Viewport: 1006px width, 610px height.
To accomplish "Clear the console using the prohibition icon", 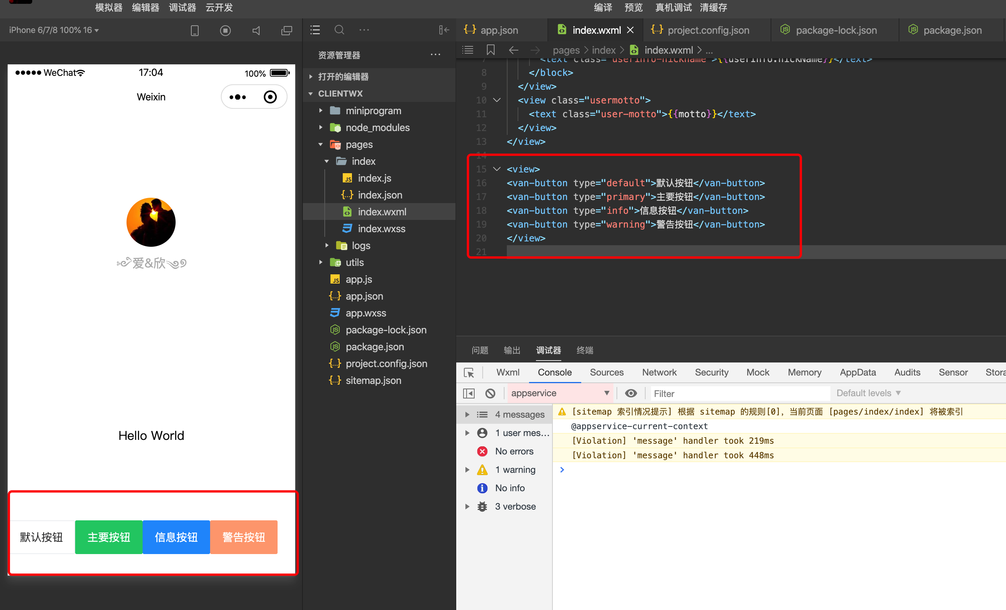I will tap(490, 393).
